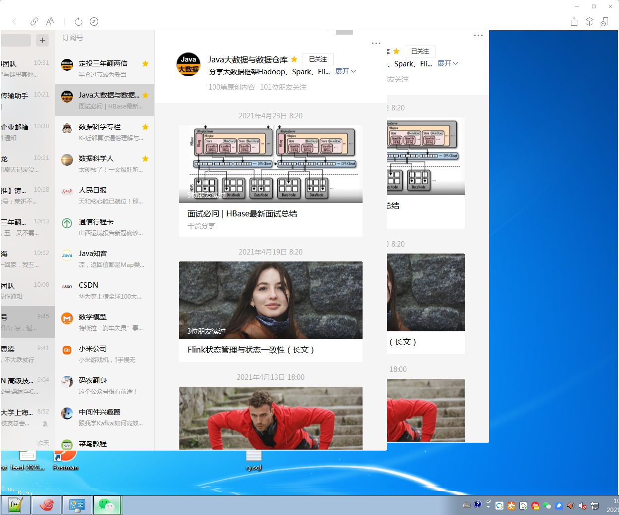Refresh the page with the reload icon
The image size is (619, 515).
78,21
